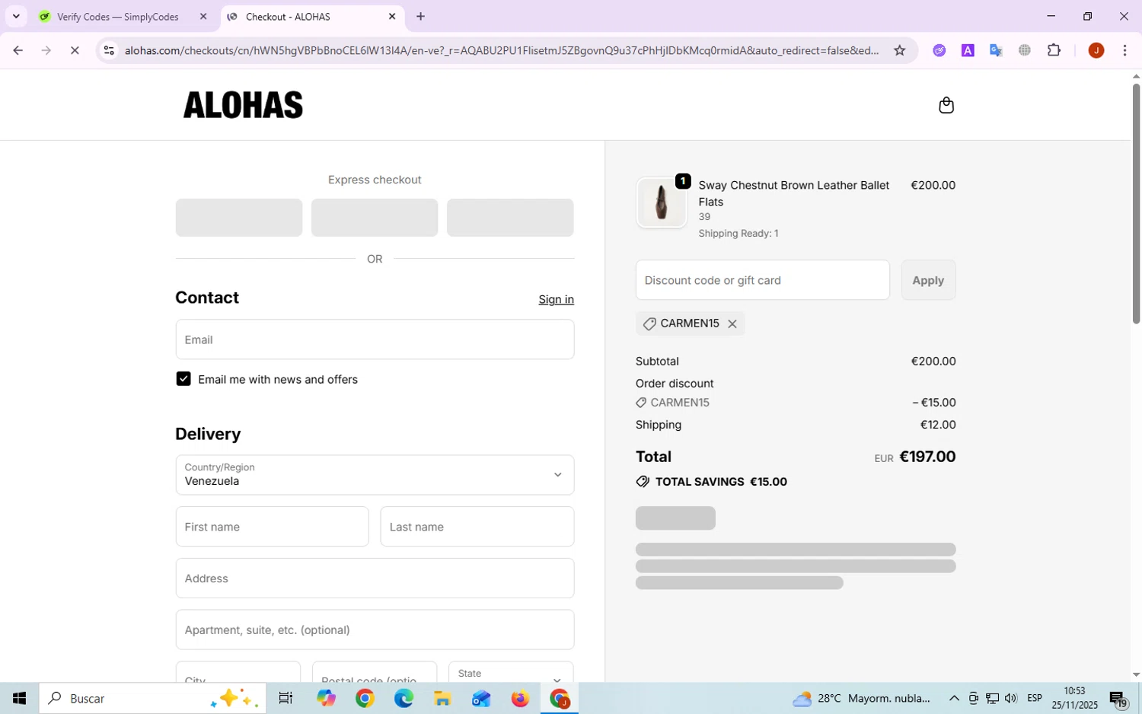The image size is (1142, 714).
Task: Click the Total €197.00 amount
Action: pyautogui.click(x=927, y=457)
